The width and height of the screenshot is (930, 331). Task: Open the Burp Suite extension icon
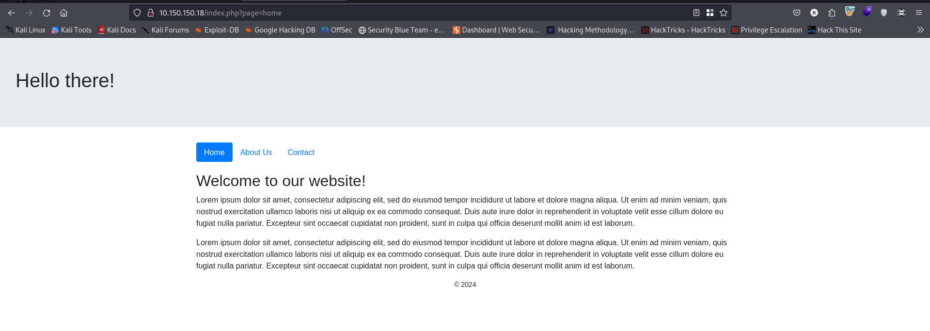click(x=850, y=12)
